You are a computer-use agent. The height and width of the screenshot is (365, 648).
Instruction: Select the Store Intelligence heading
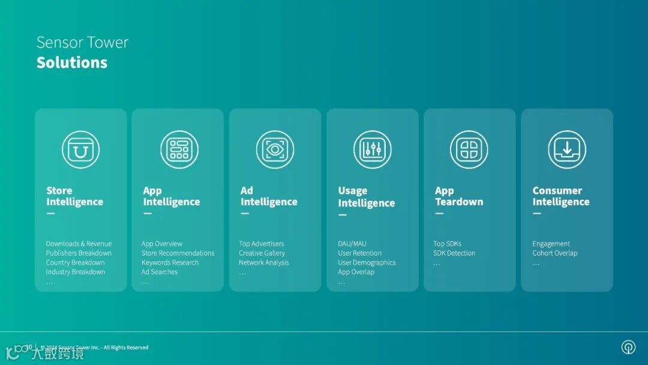75,196
